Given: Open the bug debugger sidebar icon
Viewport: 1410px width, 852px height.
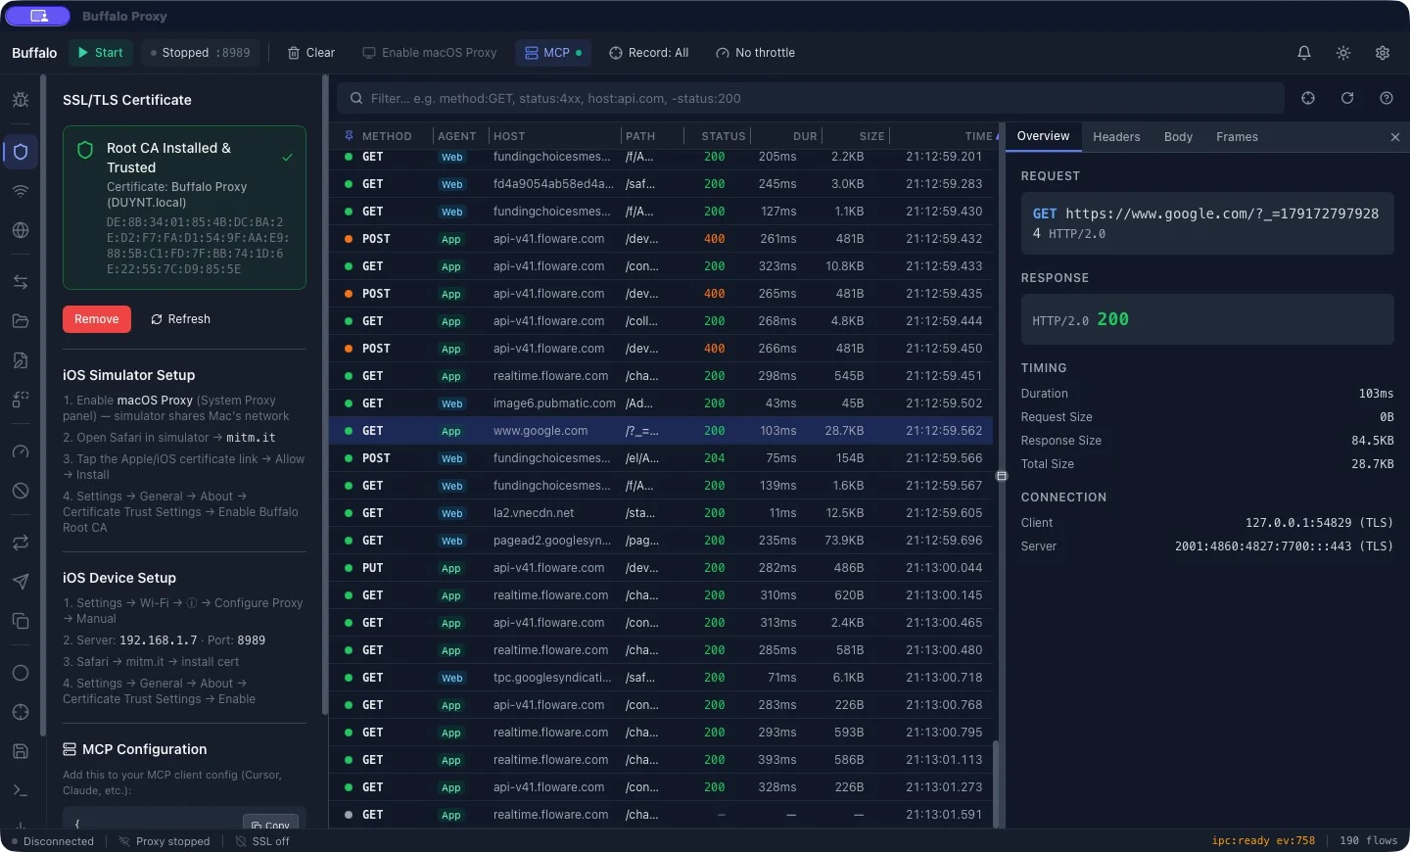Looking at the screenshot, I should point(21,100).
